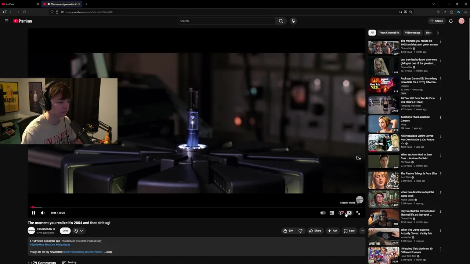Share the video

315,231
